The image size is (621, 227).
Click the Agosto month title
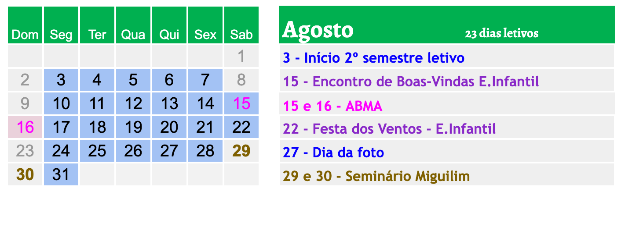318,30
